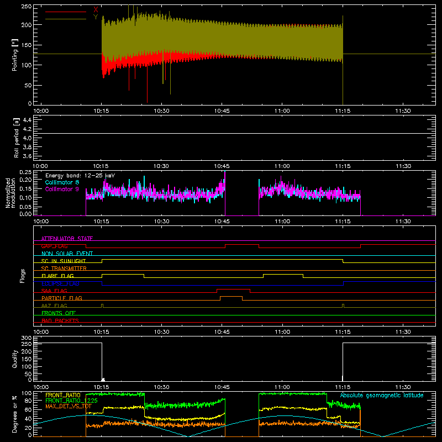This screenshot has width=442, height=442.
Task: Select the SC_IN_SUNLIGHT flag label
Action: 64,261
